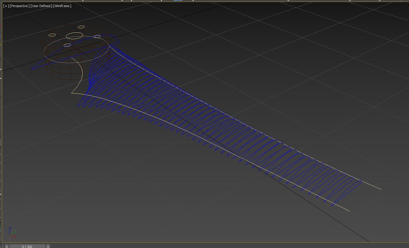Click the XYZ world axis tripod
409x248 pixels.
coord(12,232)
